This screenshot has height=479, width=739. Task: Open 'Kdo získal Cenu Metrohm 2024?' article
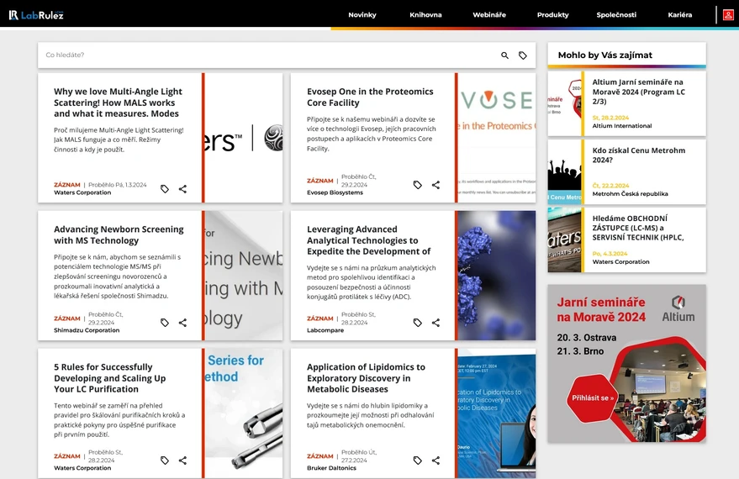[639, 155]
